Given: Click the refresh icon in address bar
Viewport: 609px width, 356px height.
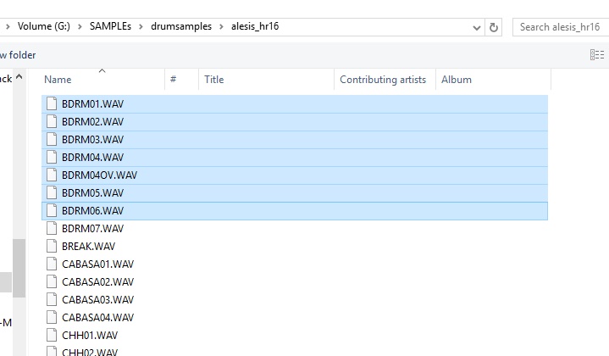Looking at the screenshot, I should coord(493,28).
